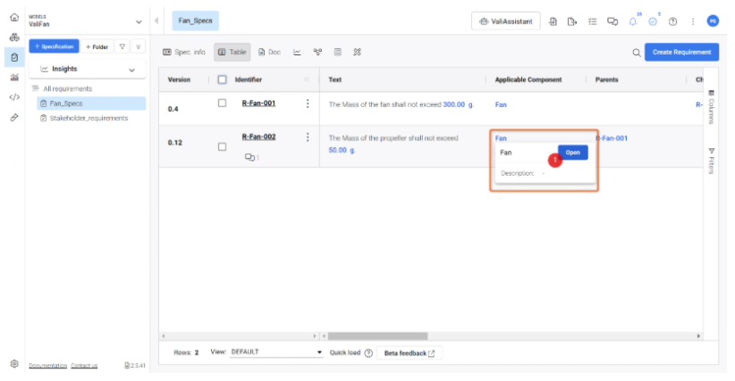This screenshot has height=381, width=735.
Task: Click the Applicable Component column header
Action: [x=528, y=79]
